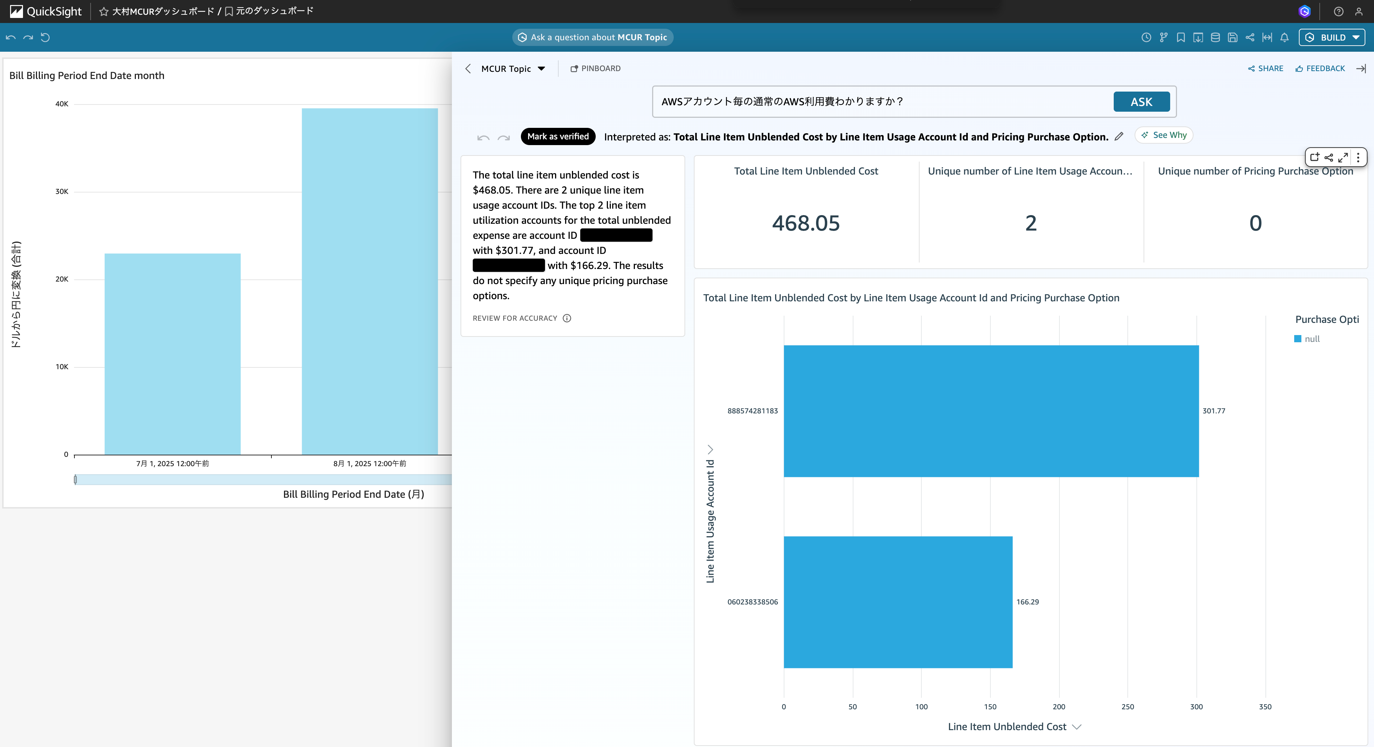Click the bar for account 888574281183

(991, 411)
